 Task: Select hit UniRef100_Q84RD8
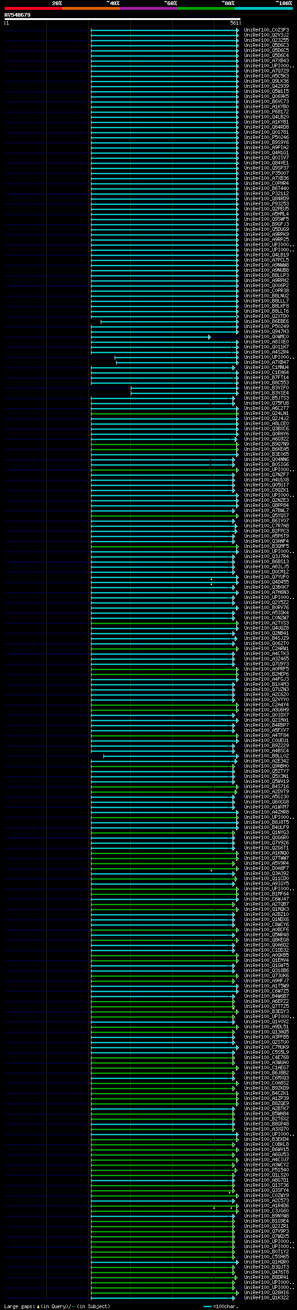[266, 127]
